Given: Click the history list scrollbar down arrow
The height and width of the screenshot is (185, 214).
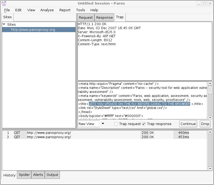Looking at the screenshot, I should (210, 169).
